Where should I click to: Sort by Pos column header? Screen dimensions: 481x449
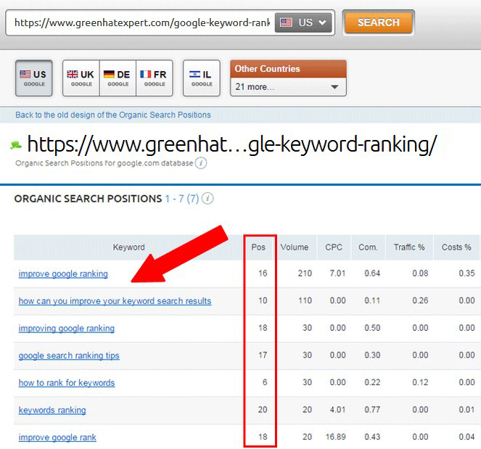pyautogui.click(x=258, y=247)
